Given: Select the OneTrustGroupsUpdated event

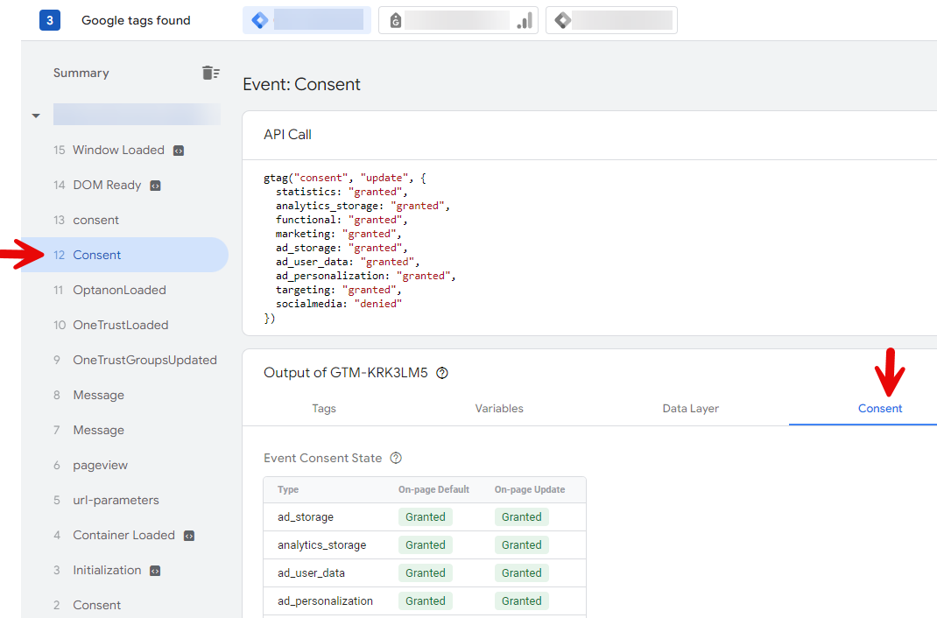Looking at the screenshot, I should 144,360.
